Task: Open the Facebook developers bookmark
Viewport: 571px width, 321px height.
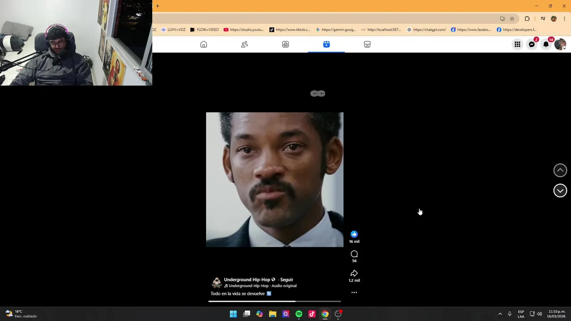Action: [x=517, y=29]
